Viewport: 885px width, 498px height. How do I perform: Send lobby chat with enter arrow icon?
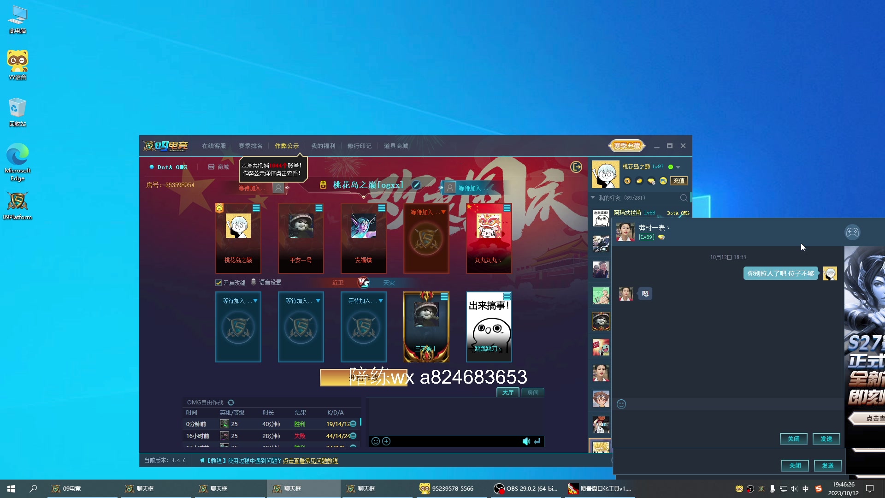pyautogui.click(x=537, y=441)
